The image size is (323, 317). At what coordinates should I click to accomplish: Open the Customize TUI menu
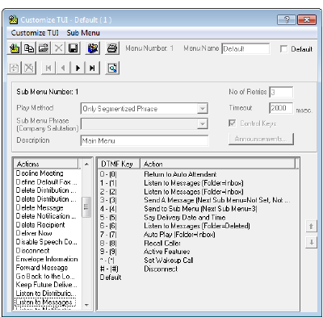(x=35, y=33)
